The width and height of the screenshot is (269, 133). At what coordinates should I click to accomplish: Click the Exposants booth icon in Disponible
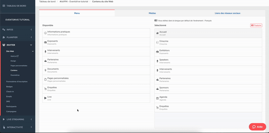tap(45, 43)
